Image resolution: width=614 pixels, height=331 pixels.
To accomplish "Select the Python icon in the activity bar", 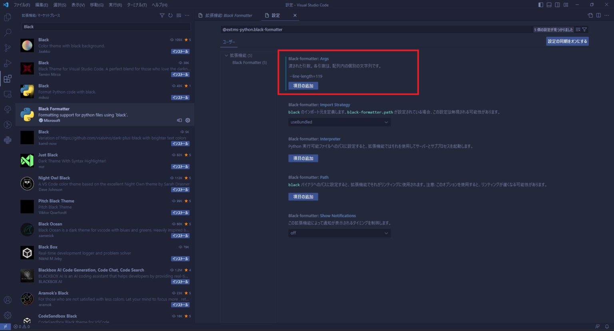I will 7,139.
